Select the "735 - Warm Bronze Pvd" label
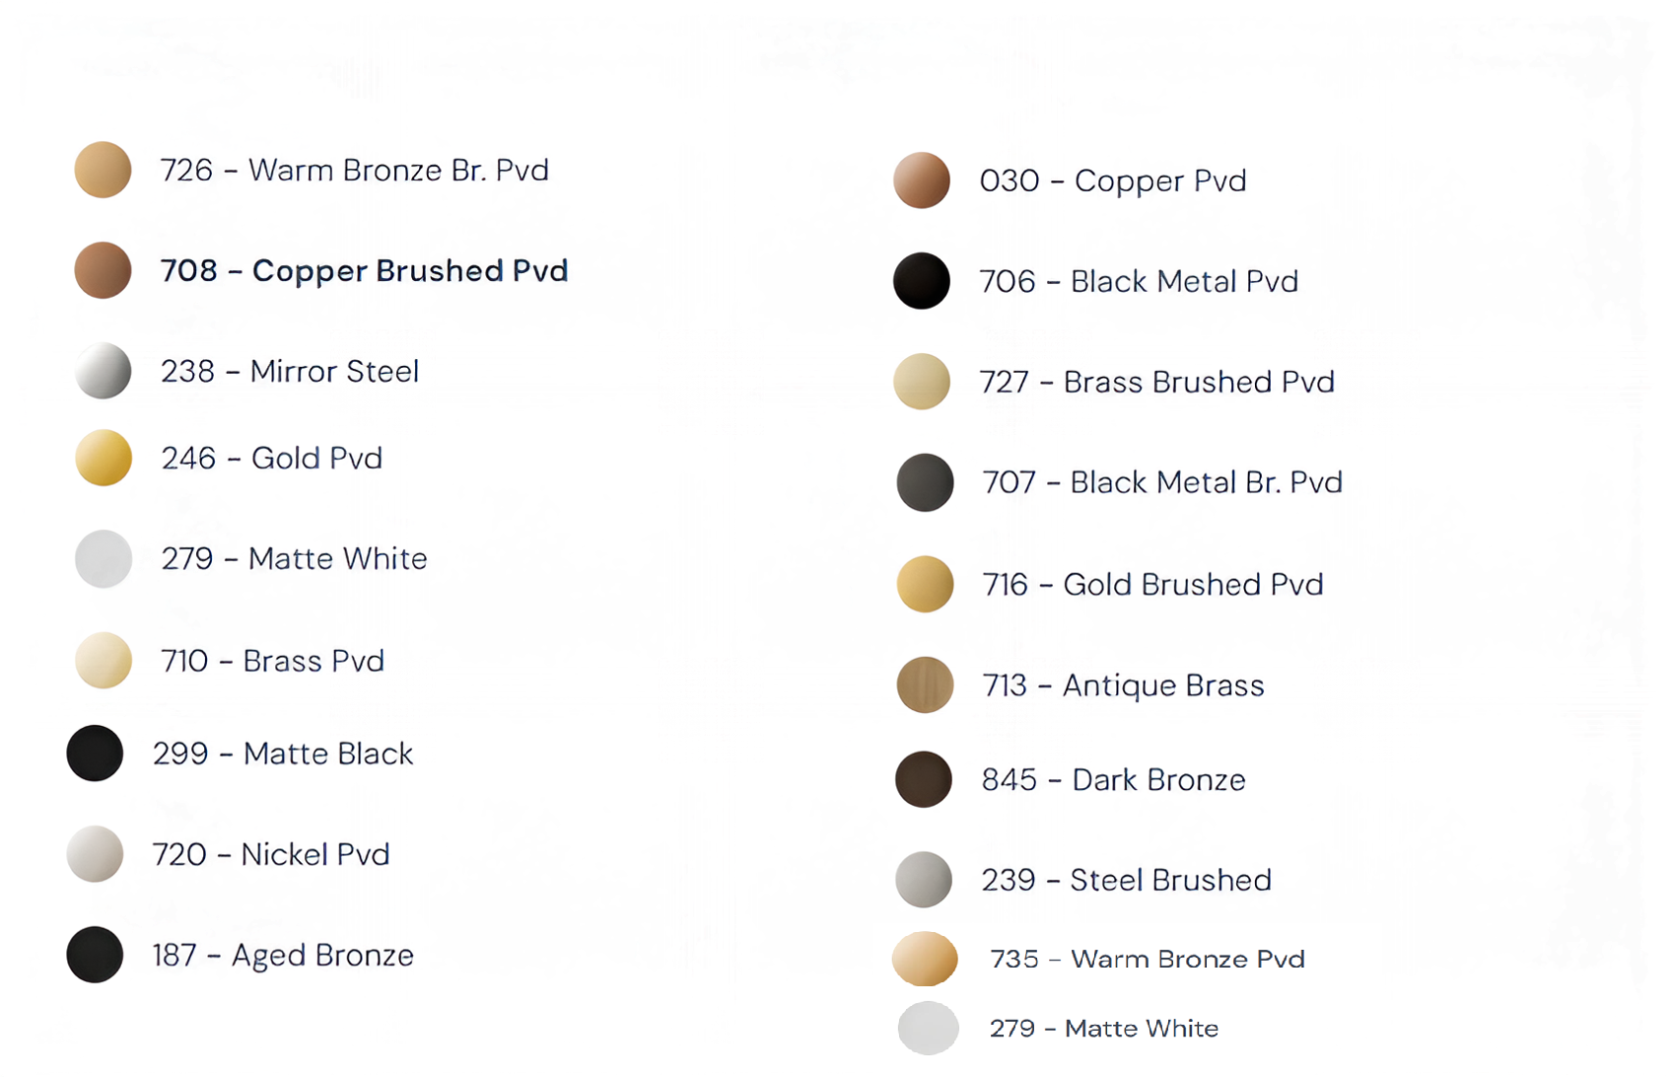The width and height of the screenshot is (1672, 1077). click(x=1147, y=959)
